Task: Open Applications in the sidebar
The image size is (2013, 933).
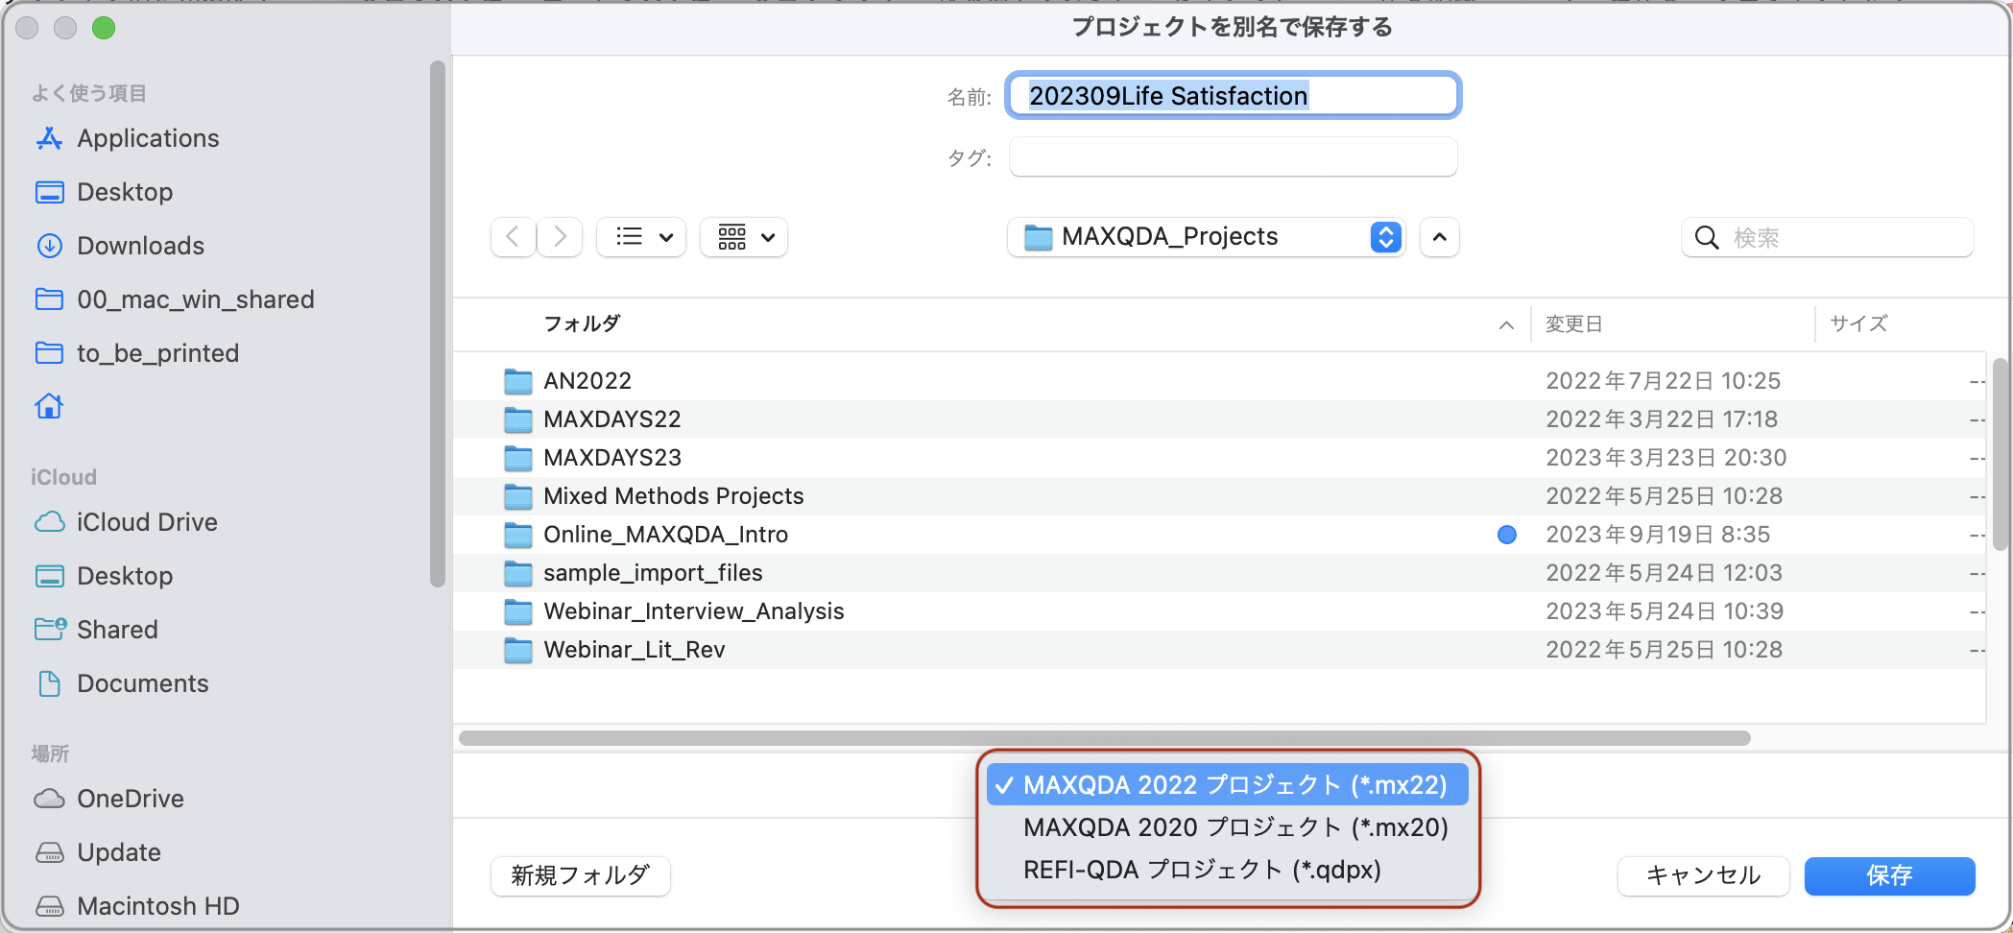Action: [147, 138]
